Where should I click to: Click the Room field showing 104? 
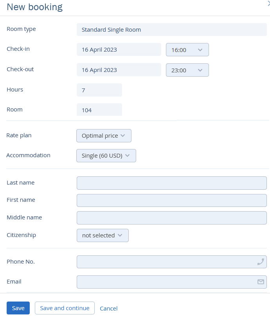point(99,110)
